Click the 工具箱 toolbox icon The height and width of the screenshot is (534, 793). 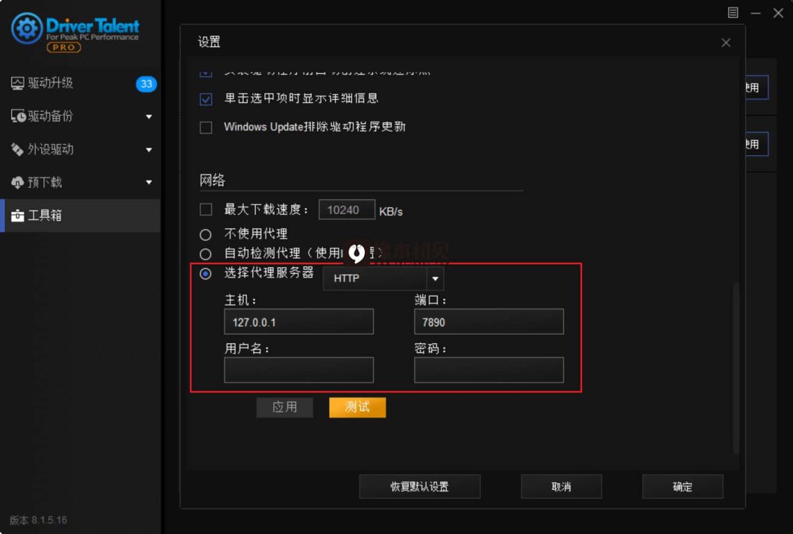pyautogui.click(x=17, y=215)
